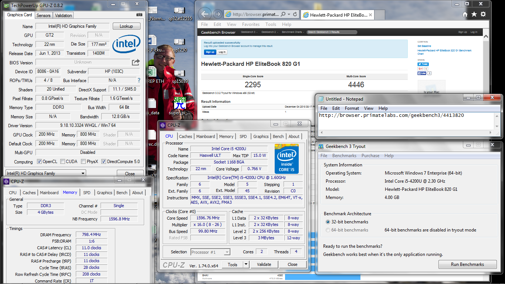Open IE tools gear icon
This screenshot has height=284, width=505.
483,14
